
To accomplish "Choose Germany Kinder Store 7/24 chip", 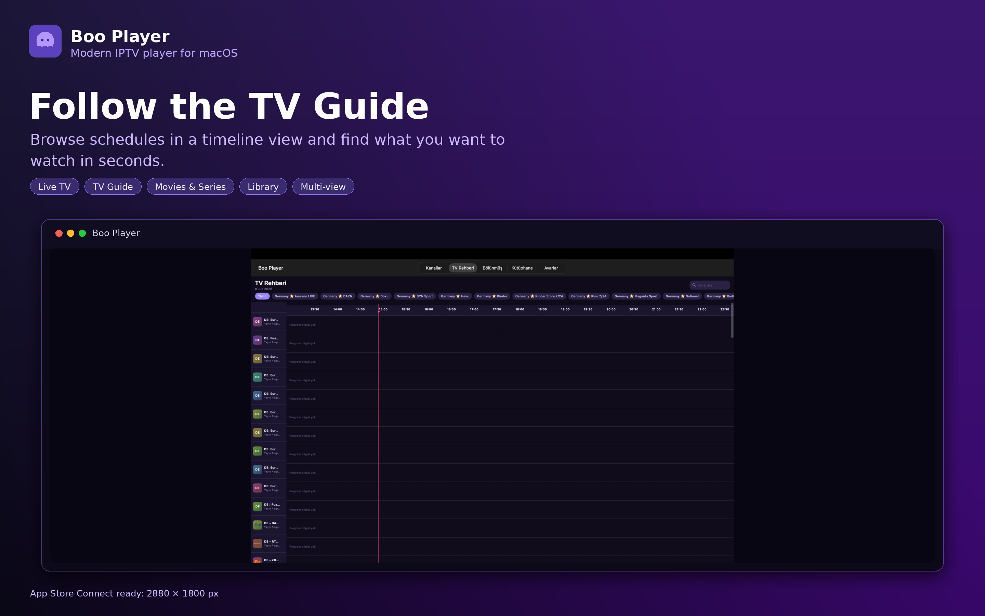I will click(539, 296).
